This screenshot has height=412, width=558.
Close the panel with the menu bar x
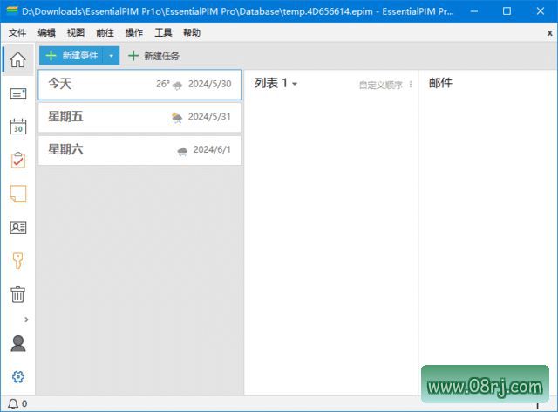coord(549,33)
